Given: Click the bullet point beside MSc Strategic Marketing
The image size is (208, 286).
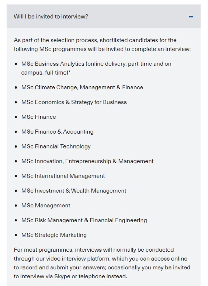Looking at the screenshot, I should [16, 235].
